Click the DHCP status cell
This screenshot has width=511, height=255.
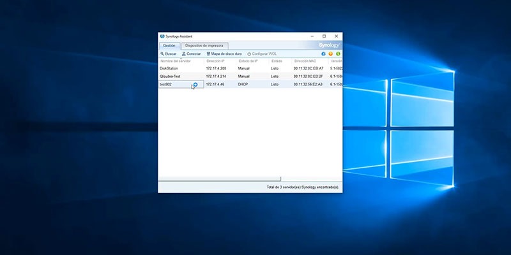[243, 84]
